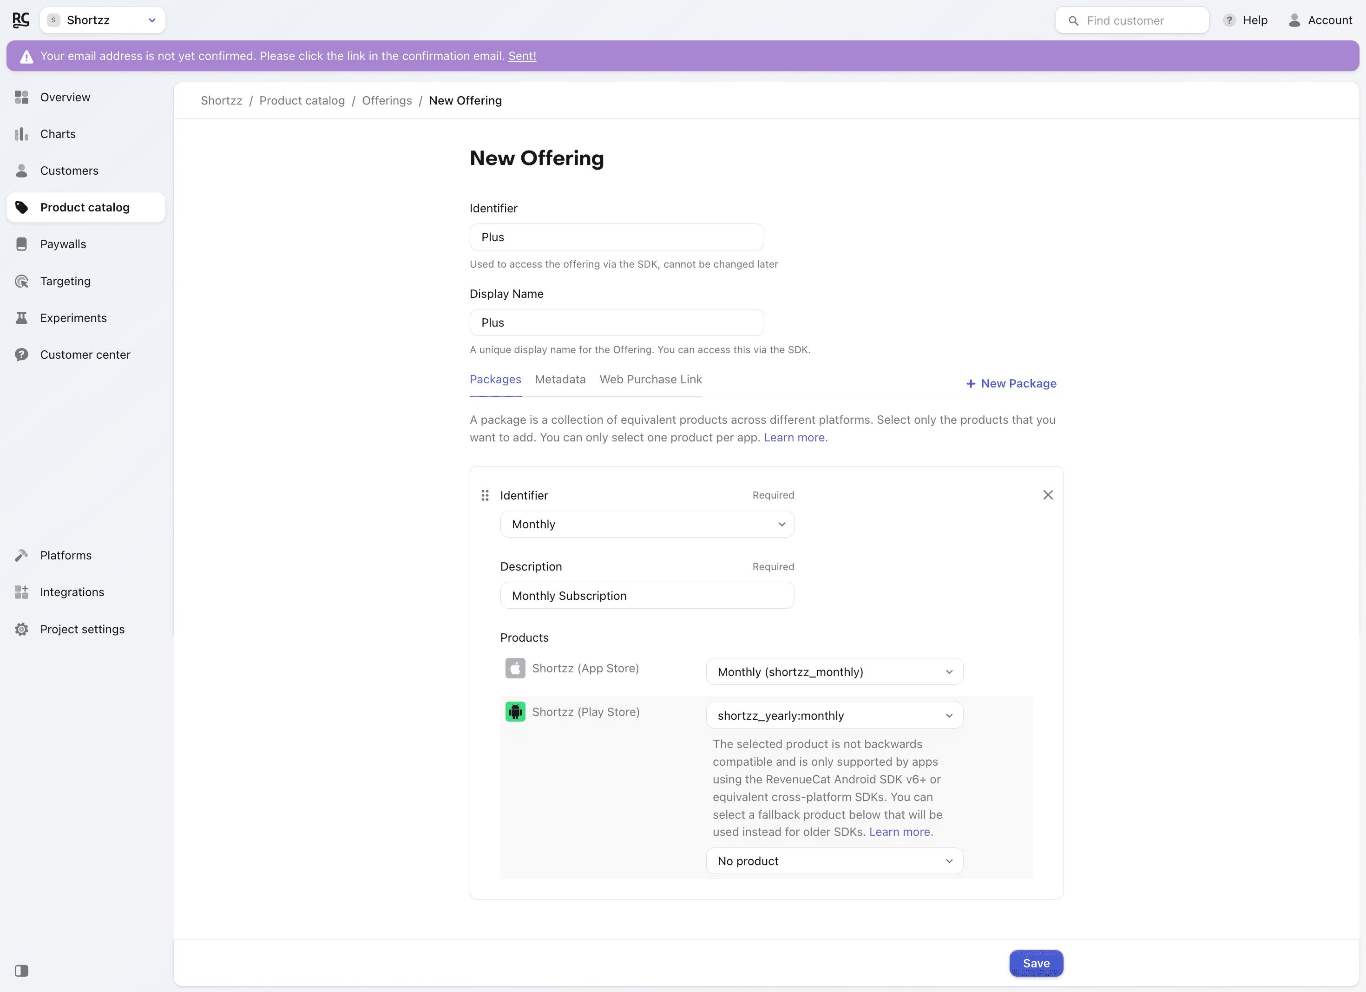Click the Find customer search field
This screenshot has width=1366, height=992.
(1132, 20)
